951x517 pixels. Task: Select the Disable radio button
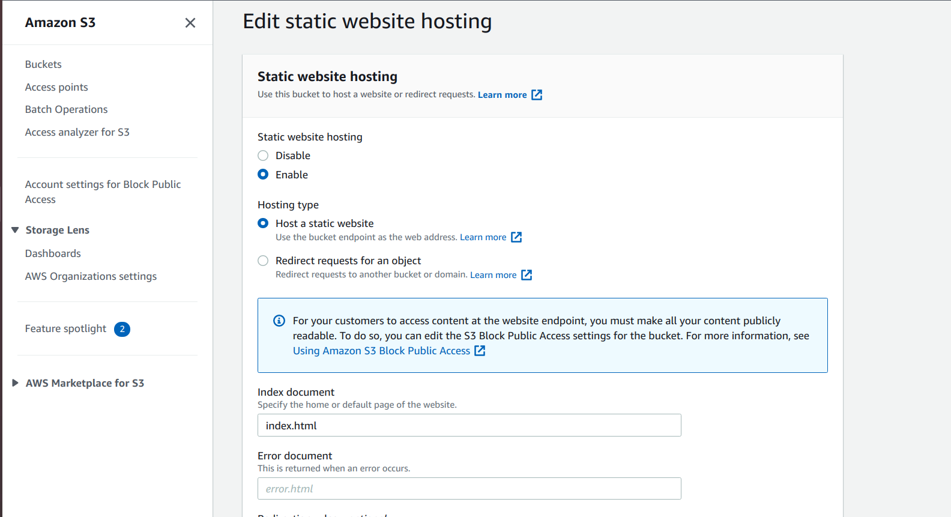pos(263,156)
